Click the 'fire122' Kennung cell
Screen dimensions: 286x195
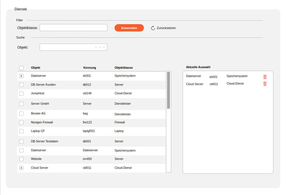pos(87,122)
